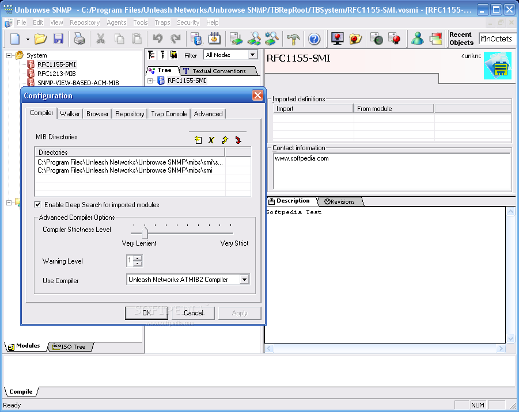
Task: Click the green device toolbar icon
Action: (x=236, y=39)
